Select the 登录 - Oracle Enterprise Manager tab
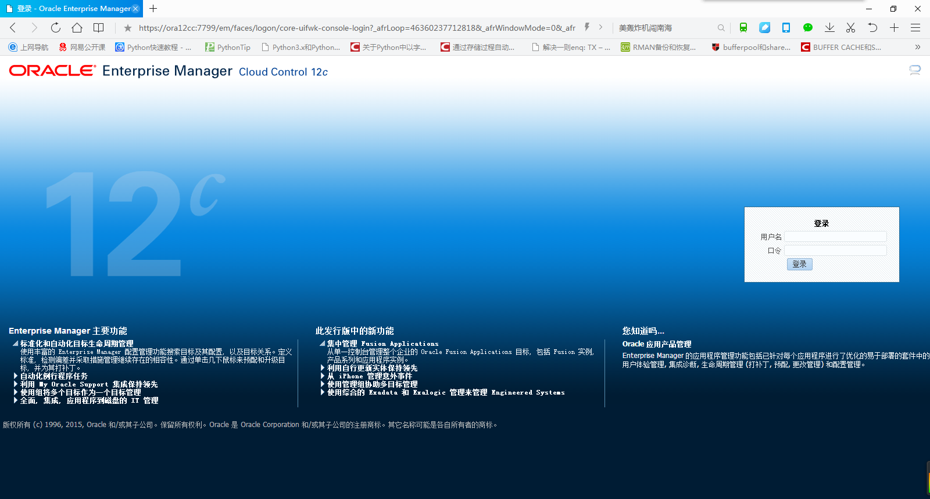Image resolution: width=930 pixels, height=499 pixels. pos(71,9)
